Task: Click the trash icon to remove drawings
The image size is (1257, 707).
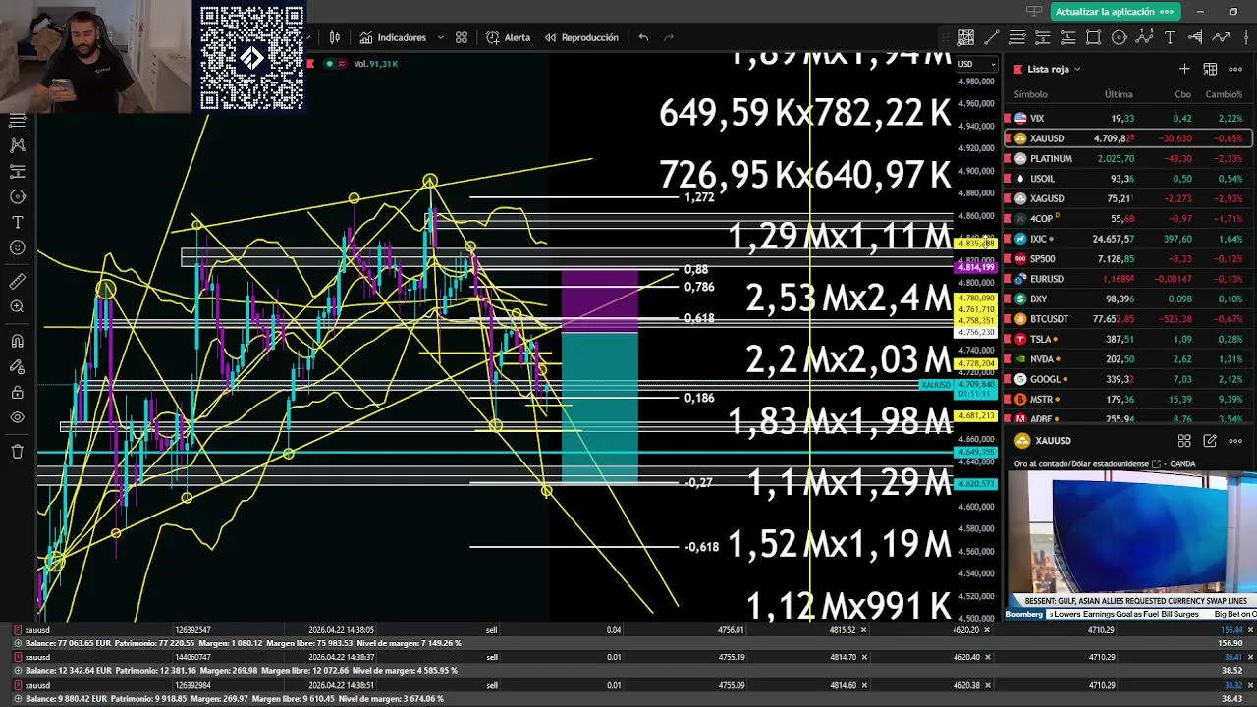Action: [17, 452]
